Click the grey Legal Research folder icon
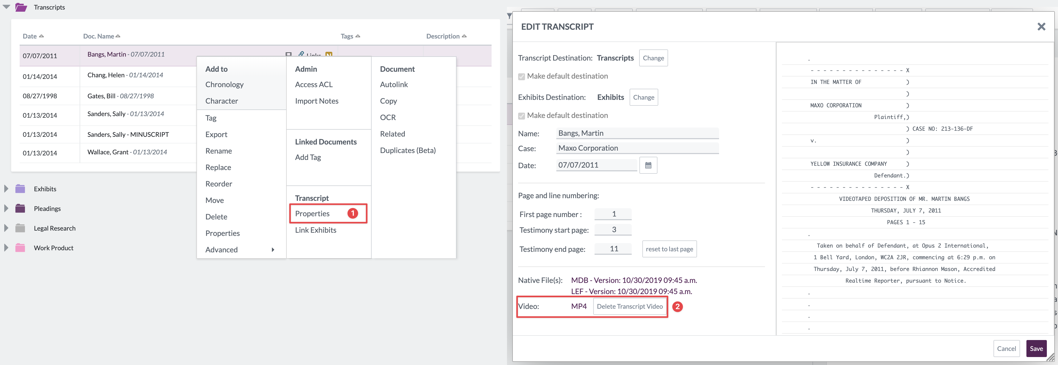The image size is (1058, 365). (x=20, y=228)
